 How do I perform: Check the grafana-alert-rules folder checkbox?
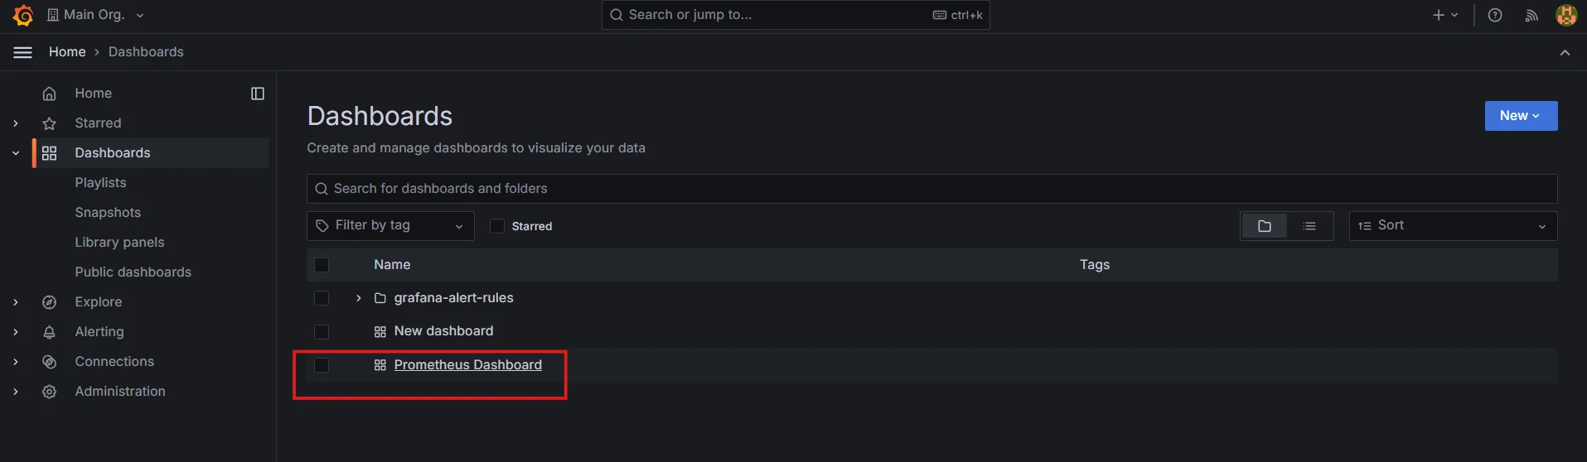pos(322,298)
